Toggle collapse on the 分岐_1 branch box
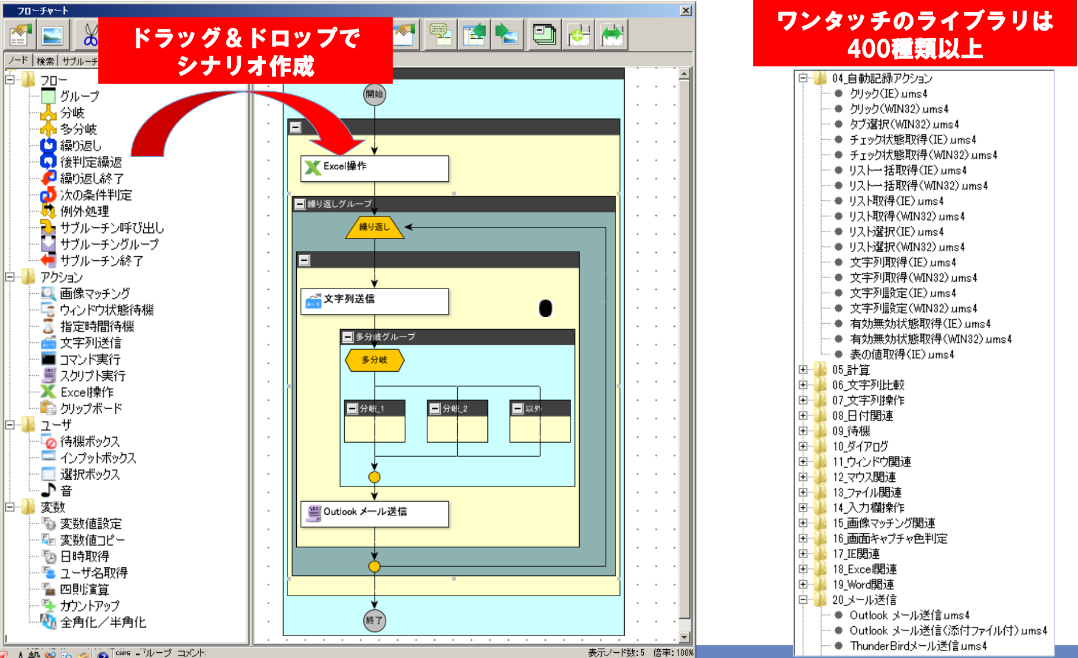 [x=352, y=409]
